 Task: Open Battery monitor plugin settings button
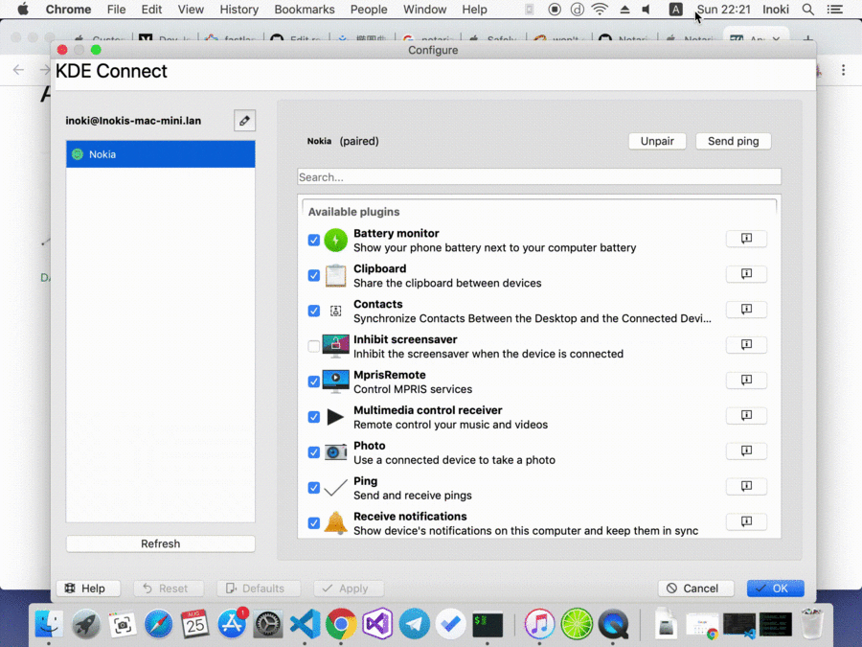(x=746, y=239)
